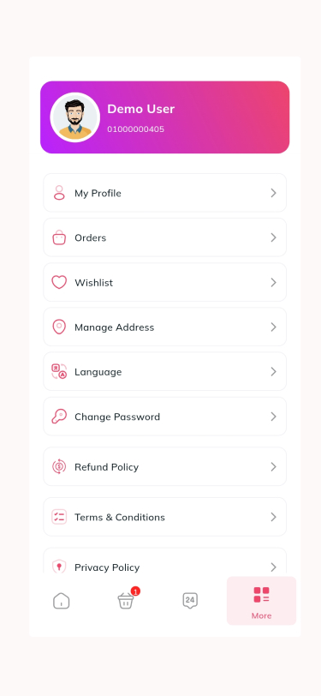This screenshot has width=321, height=696.
Task: Open the cart basket with badge
Action: (x=127, y=600)
